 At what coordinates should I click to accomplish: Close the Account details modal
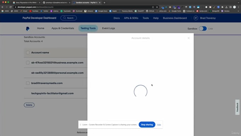tap(189, 38)
